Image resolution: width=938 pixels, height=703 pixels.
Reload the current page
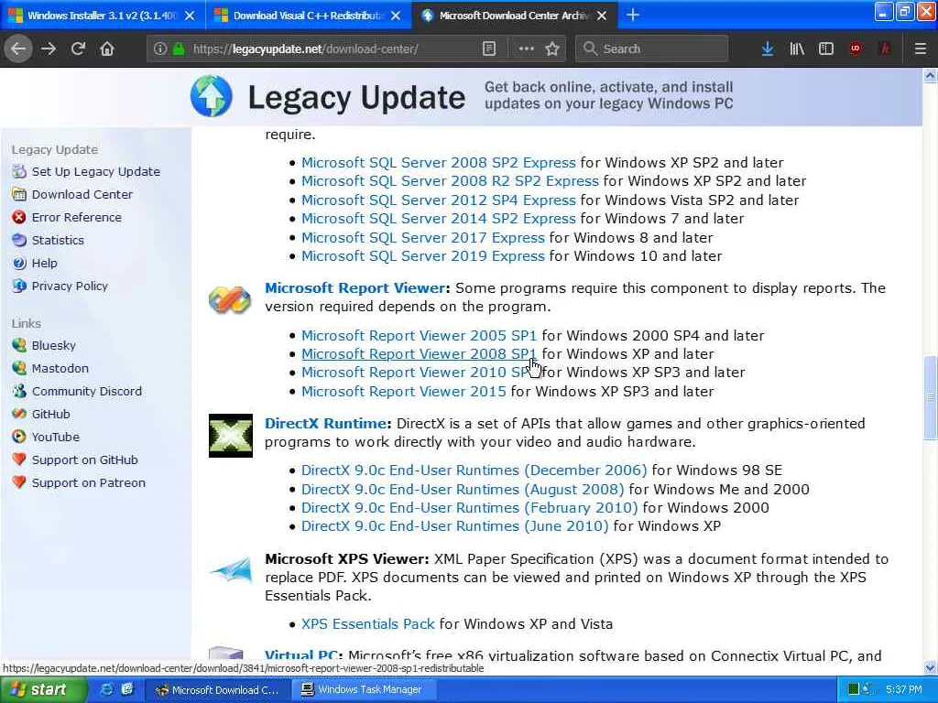click(78, 49)
